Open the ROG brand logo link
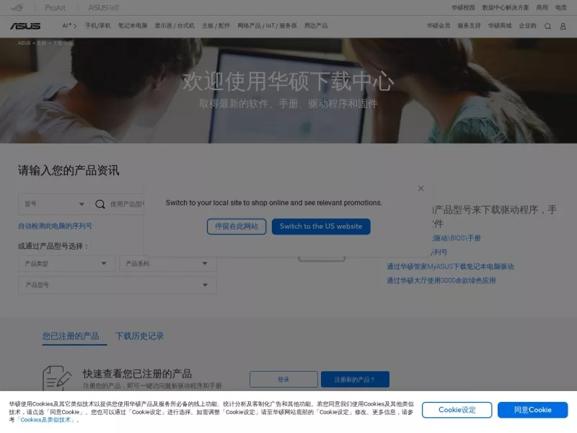Screen dimensions: 577x433 click(x=17, y=7)
